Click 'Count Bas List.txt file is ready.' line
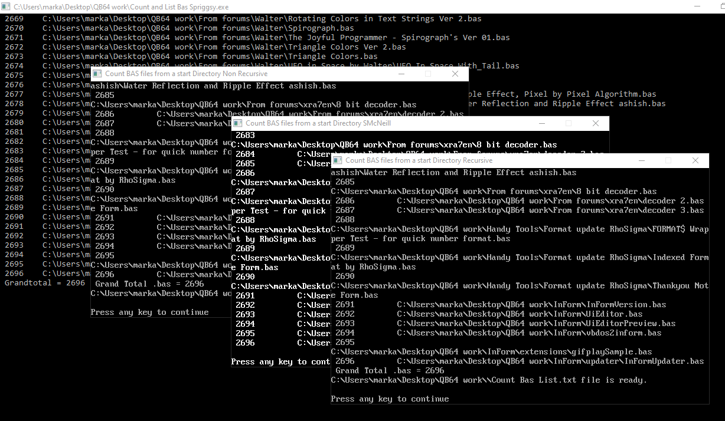Screen dimensions: 725x421 489,380
